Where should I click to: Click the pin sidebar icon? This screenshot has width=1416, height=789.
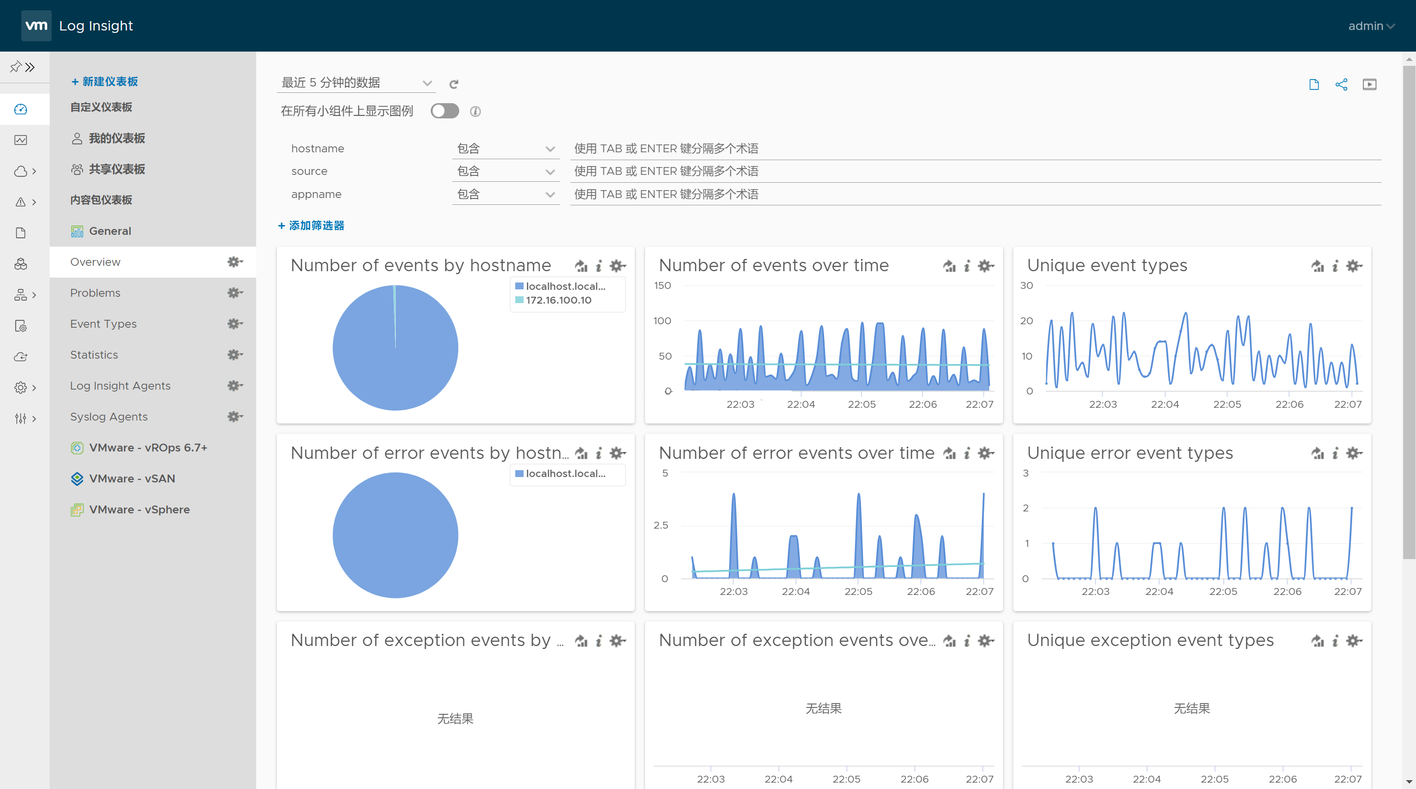pyautogui.click(x=15, y=66)
